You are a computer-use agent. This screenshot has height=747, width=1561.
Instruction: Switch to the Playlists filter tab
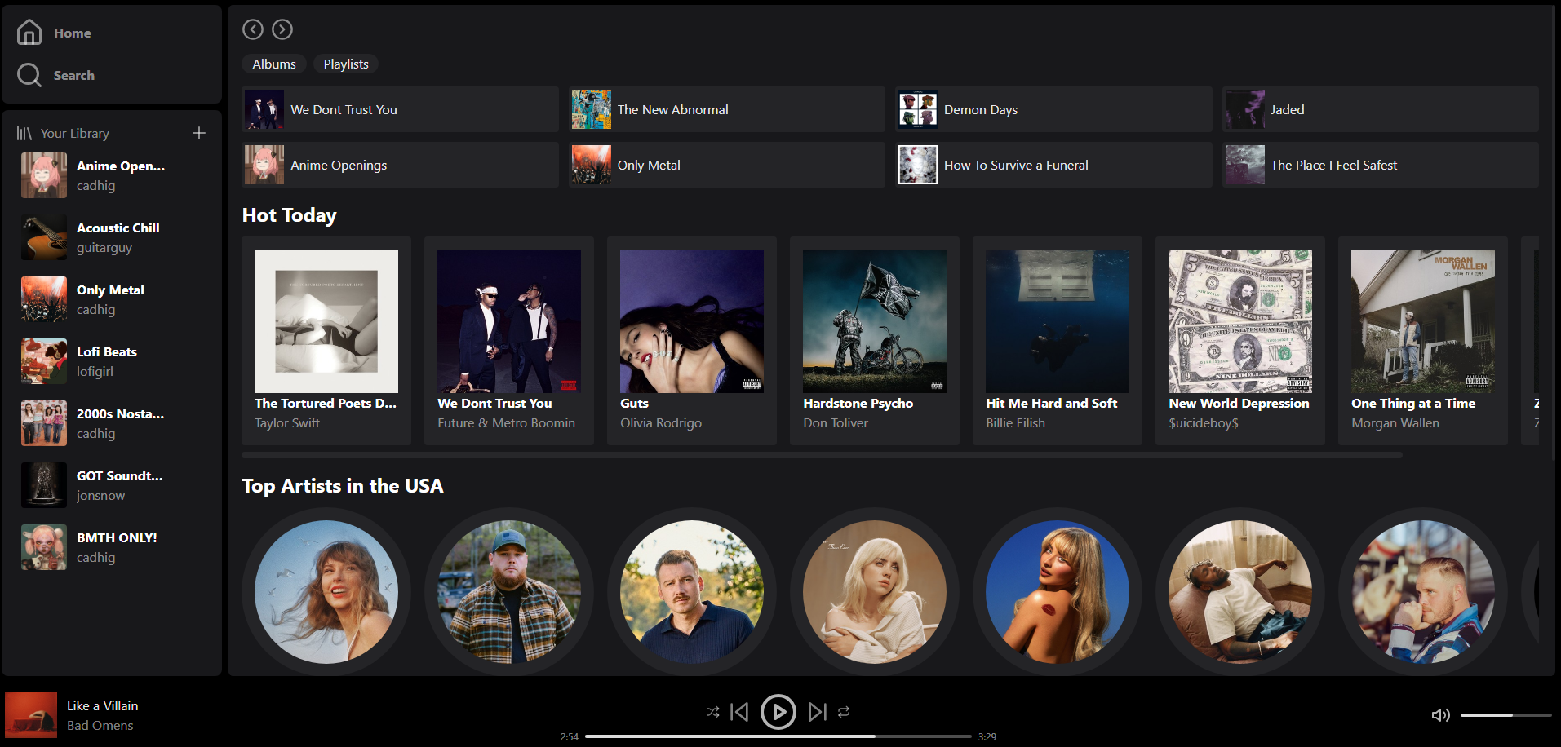coord(346,64)
